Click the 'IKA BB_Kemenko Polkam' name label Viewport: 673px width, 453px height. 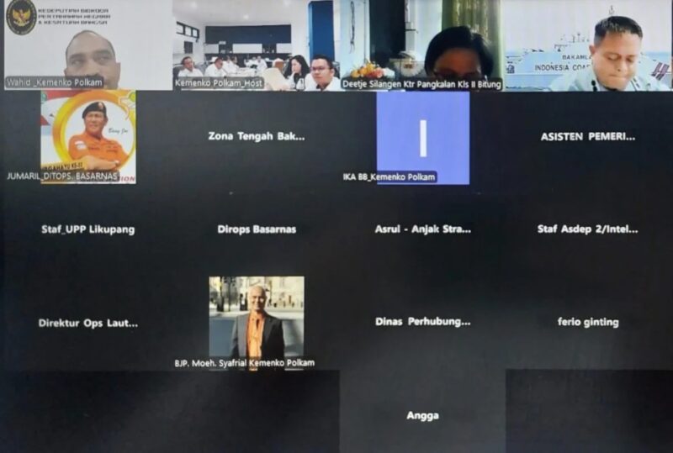(x=389, y=177)
